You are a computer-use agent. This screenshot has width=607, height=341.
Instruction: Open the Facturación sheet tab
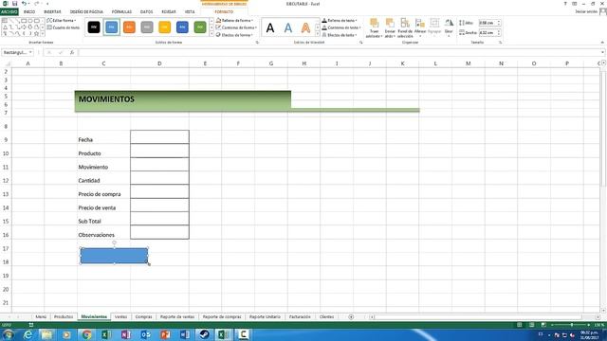click(300, 316)
